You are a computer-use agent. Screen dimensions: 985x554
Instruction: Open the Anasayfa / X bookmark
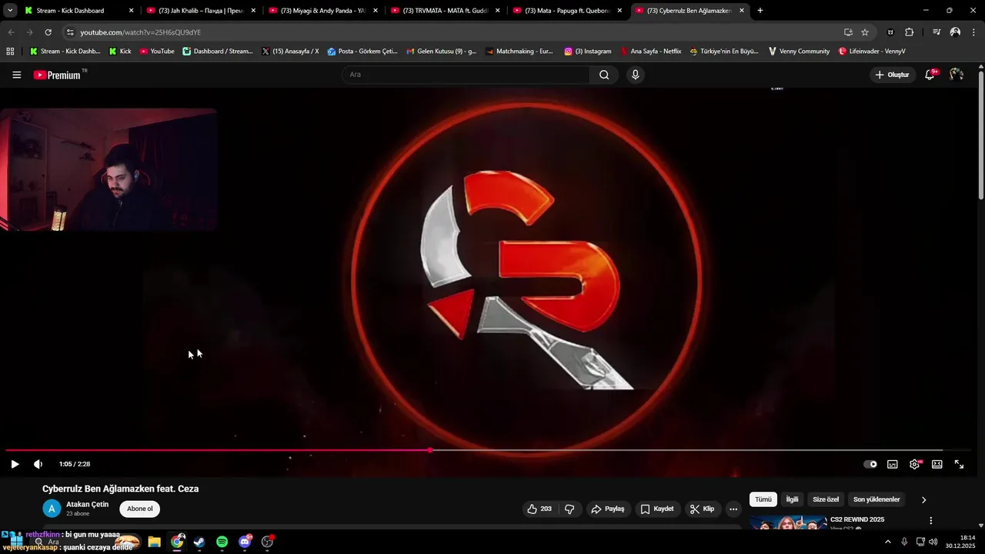[x=290, y=52]
